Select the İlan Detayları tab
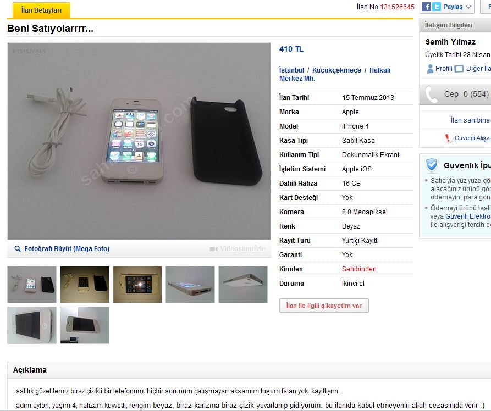The height and width of the screenshot is (411, 491). click(41, 10)
